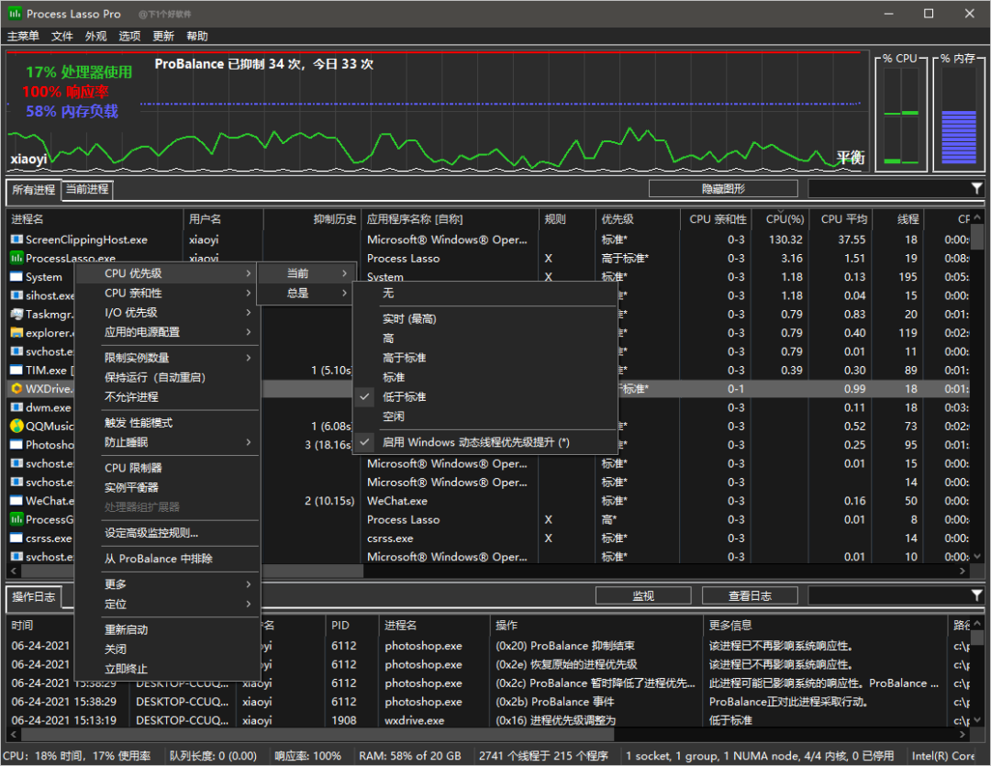Click the log panel filter funnel icon
Screen dimensions: 991x766
tap(976, 596)
